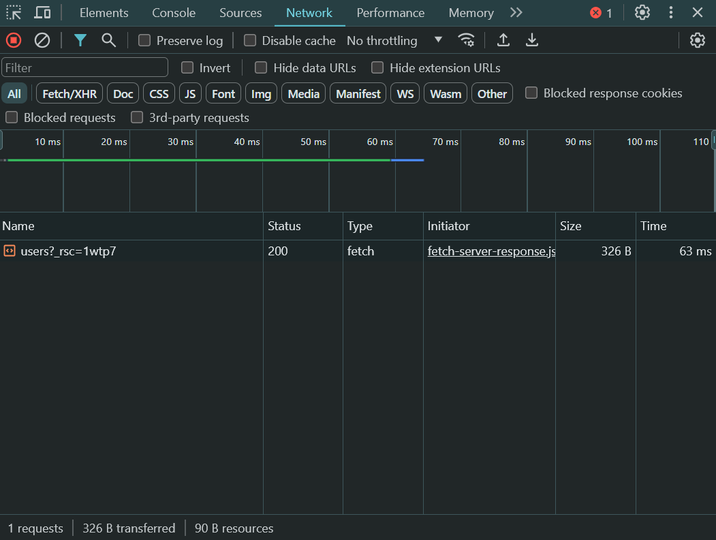The width and height of the screenshot is (716, 540).
Task: Check the Disable cache option
Action: click(250, 40)
